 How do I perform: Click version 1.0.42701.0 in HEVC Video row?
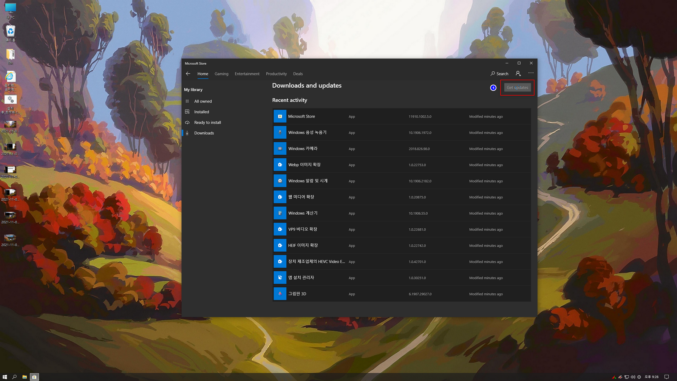(x=417, y=262)
